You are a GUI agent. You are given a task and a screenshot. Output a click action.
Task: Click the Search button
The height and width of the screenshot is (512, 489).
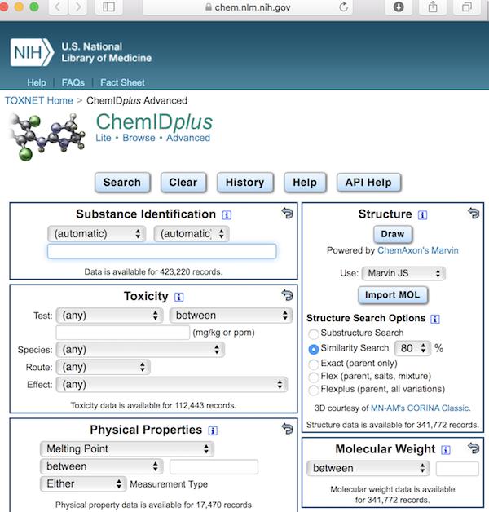pyautogui.click(x=122, y=182)
